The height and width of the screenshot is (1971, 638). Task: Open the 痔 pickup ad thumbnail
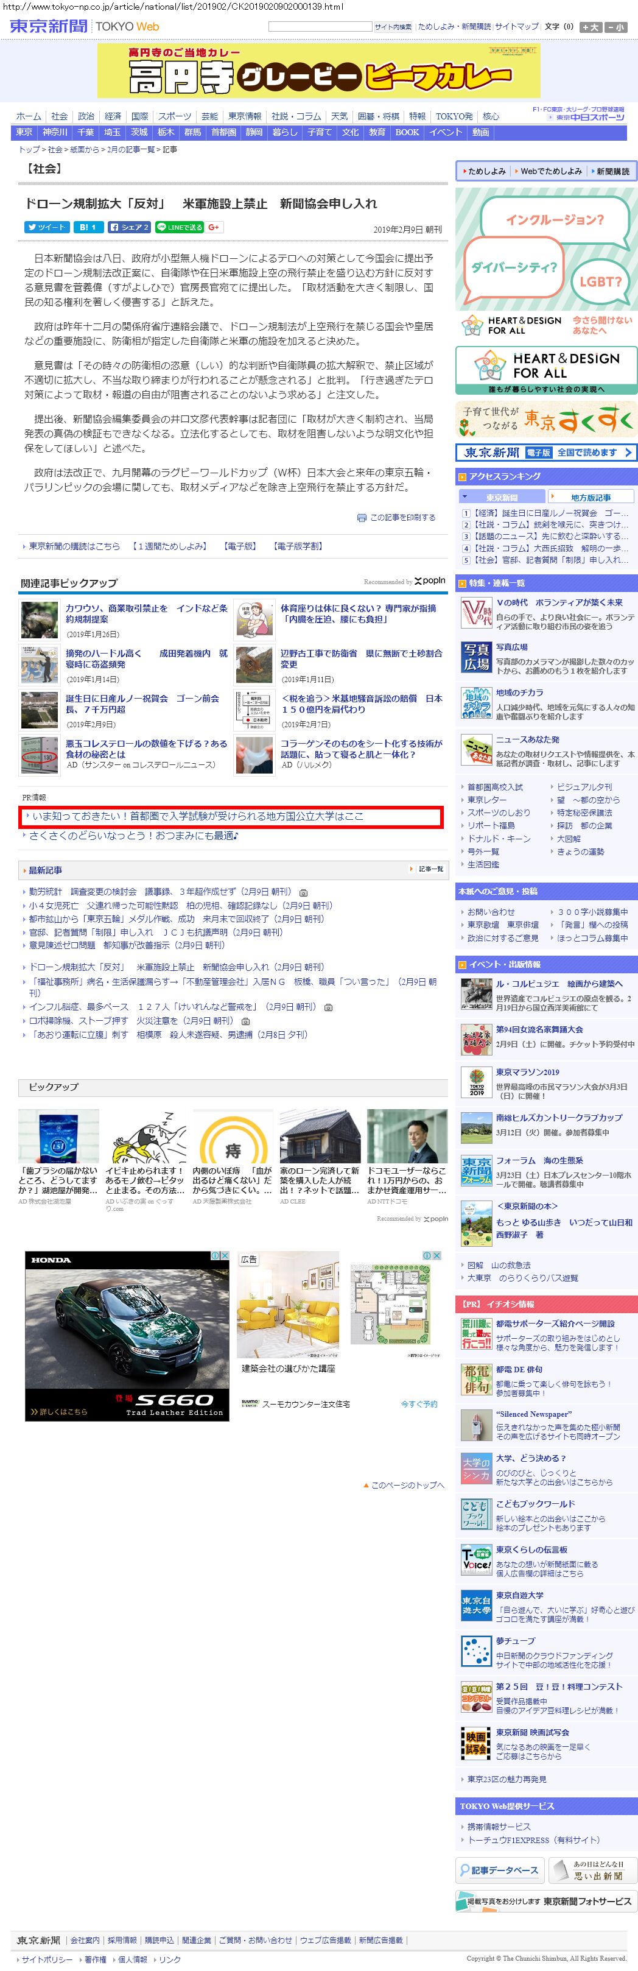(233, 1136)
